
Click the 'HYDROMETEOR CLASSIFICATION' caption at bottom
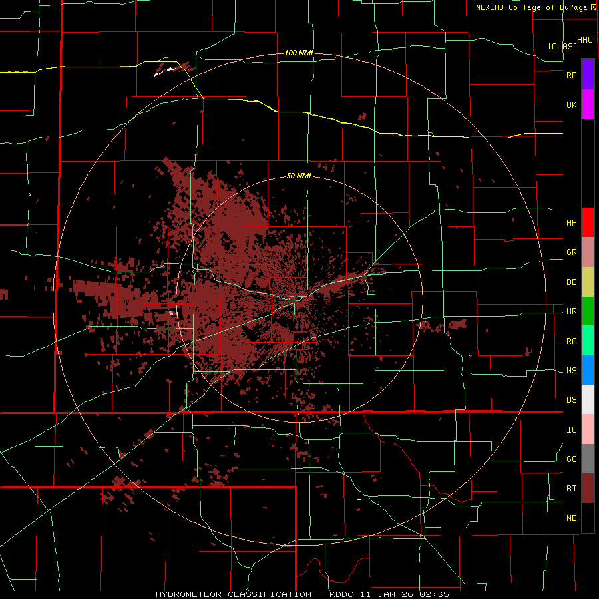point(234,594)
